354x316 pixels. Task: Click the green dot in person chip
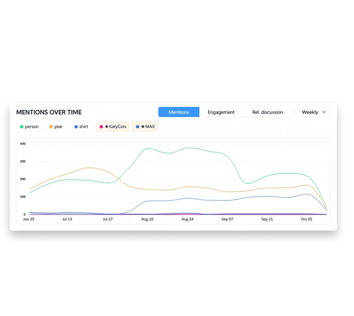coord(21,127)
